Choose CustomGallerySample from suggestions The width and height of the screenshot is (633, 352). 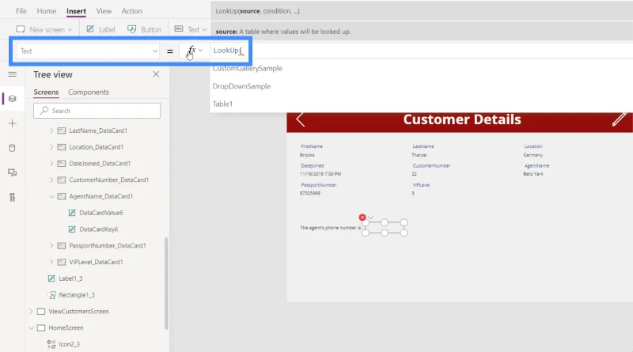(x=248, y=68)
